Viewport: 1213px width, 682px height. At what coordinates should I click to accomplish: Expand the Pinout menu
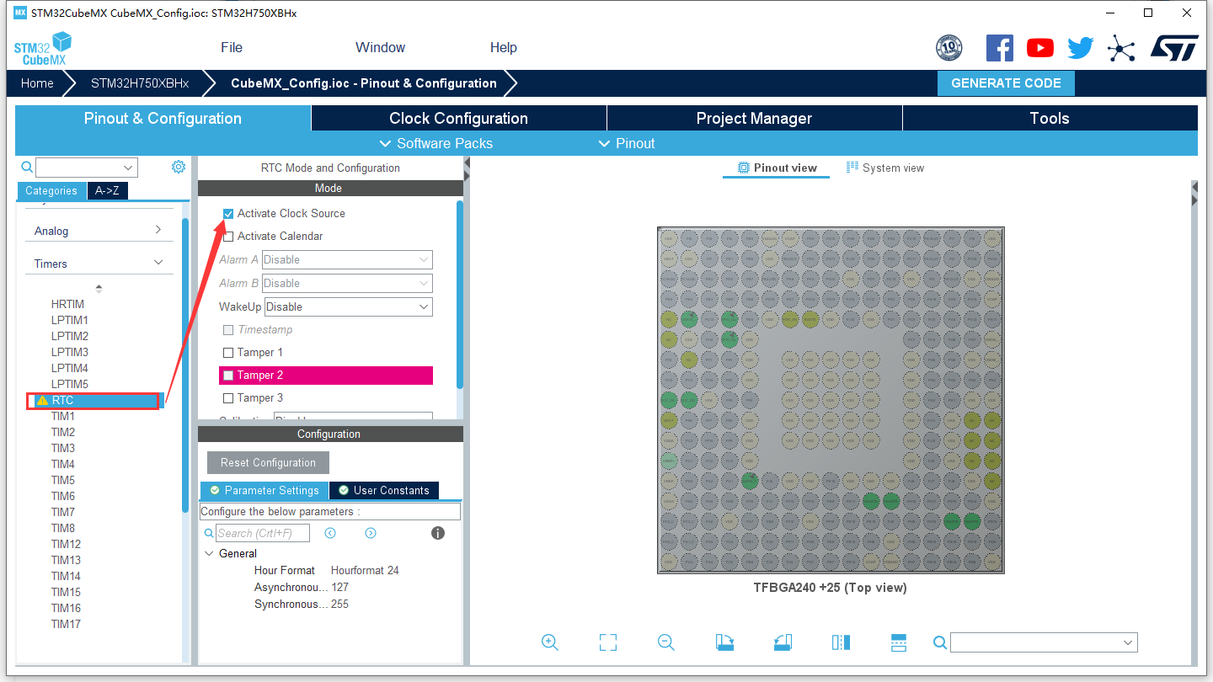(627, 143)
